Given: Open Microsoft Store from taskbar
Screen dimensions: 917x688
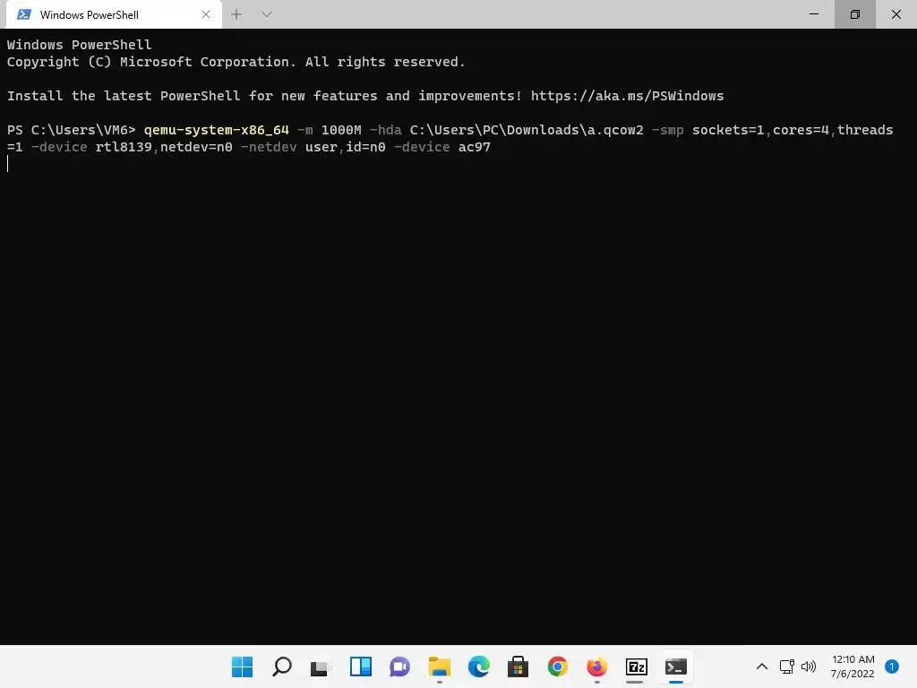Looking at the screenshot, I should coord(518,666).
